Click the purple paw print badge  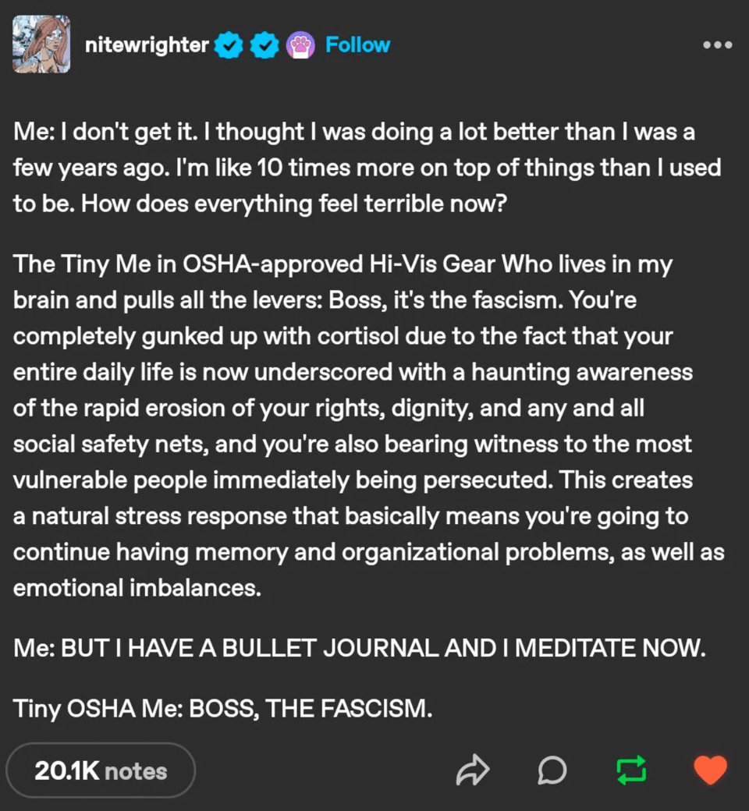coord(300,45)
